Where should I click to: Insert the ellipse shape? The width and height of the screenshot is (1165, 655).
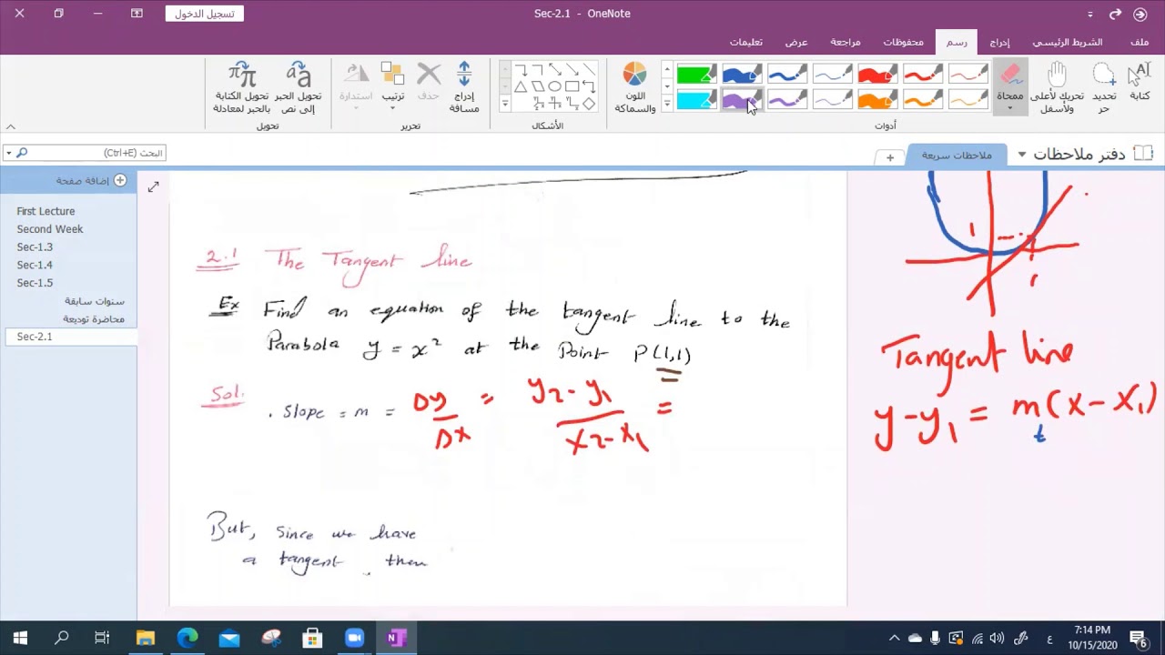coord(554,87)
